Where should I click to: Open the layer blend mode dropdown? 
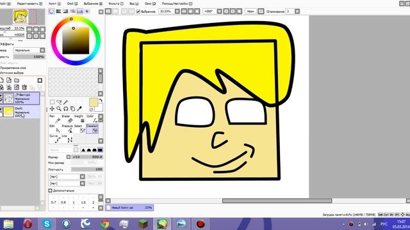pos(42,50)
